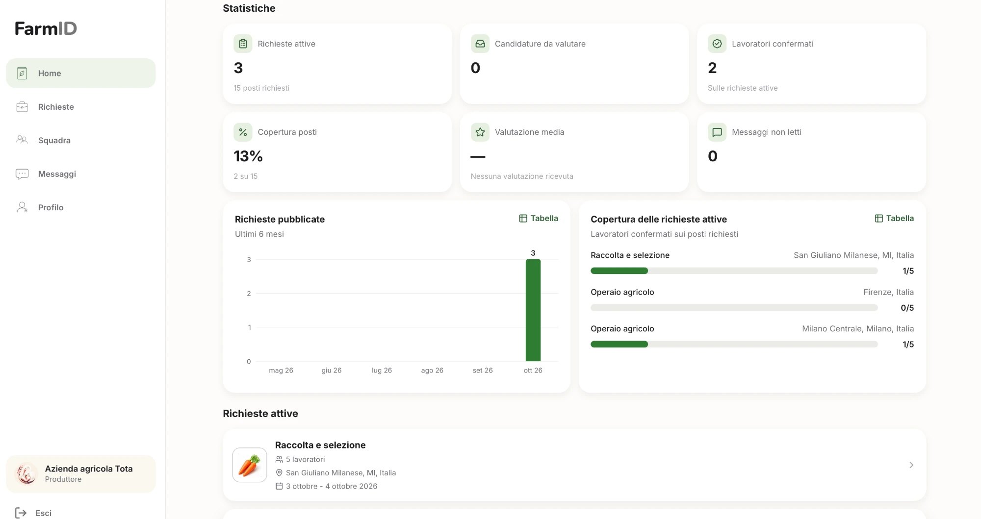Click the 'giu 26' axis label
Image resolution: width=981 pixels, height=519 pixels.
332,371
